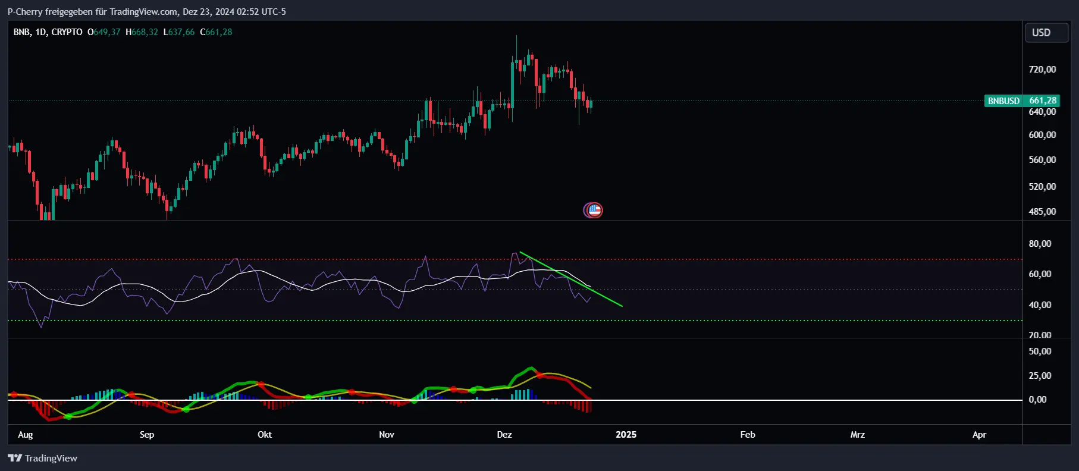Click the Aug label on time axis
The width and height of the screenshot is (1079, 471).
click(x=26, y=435)
